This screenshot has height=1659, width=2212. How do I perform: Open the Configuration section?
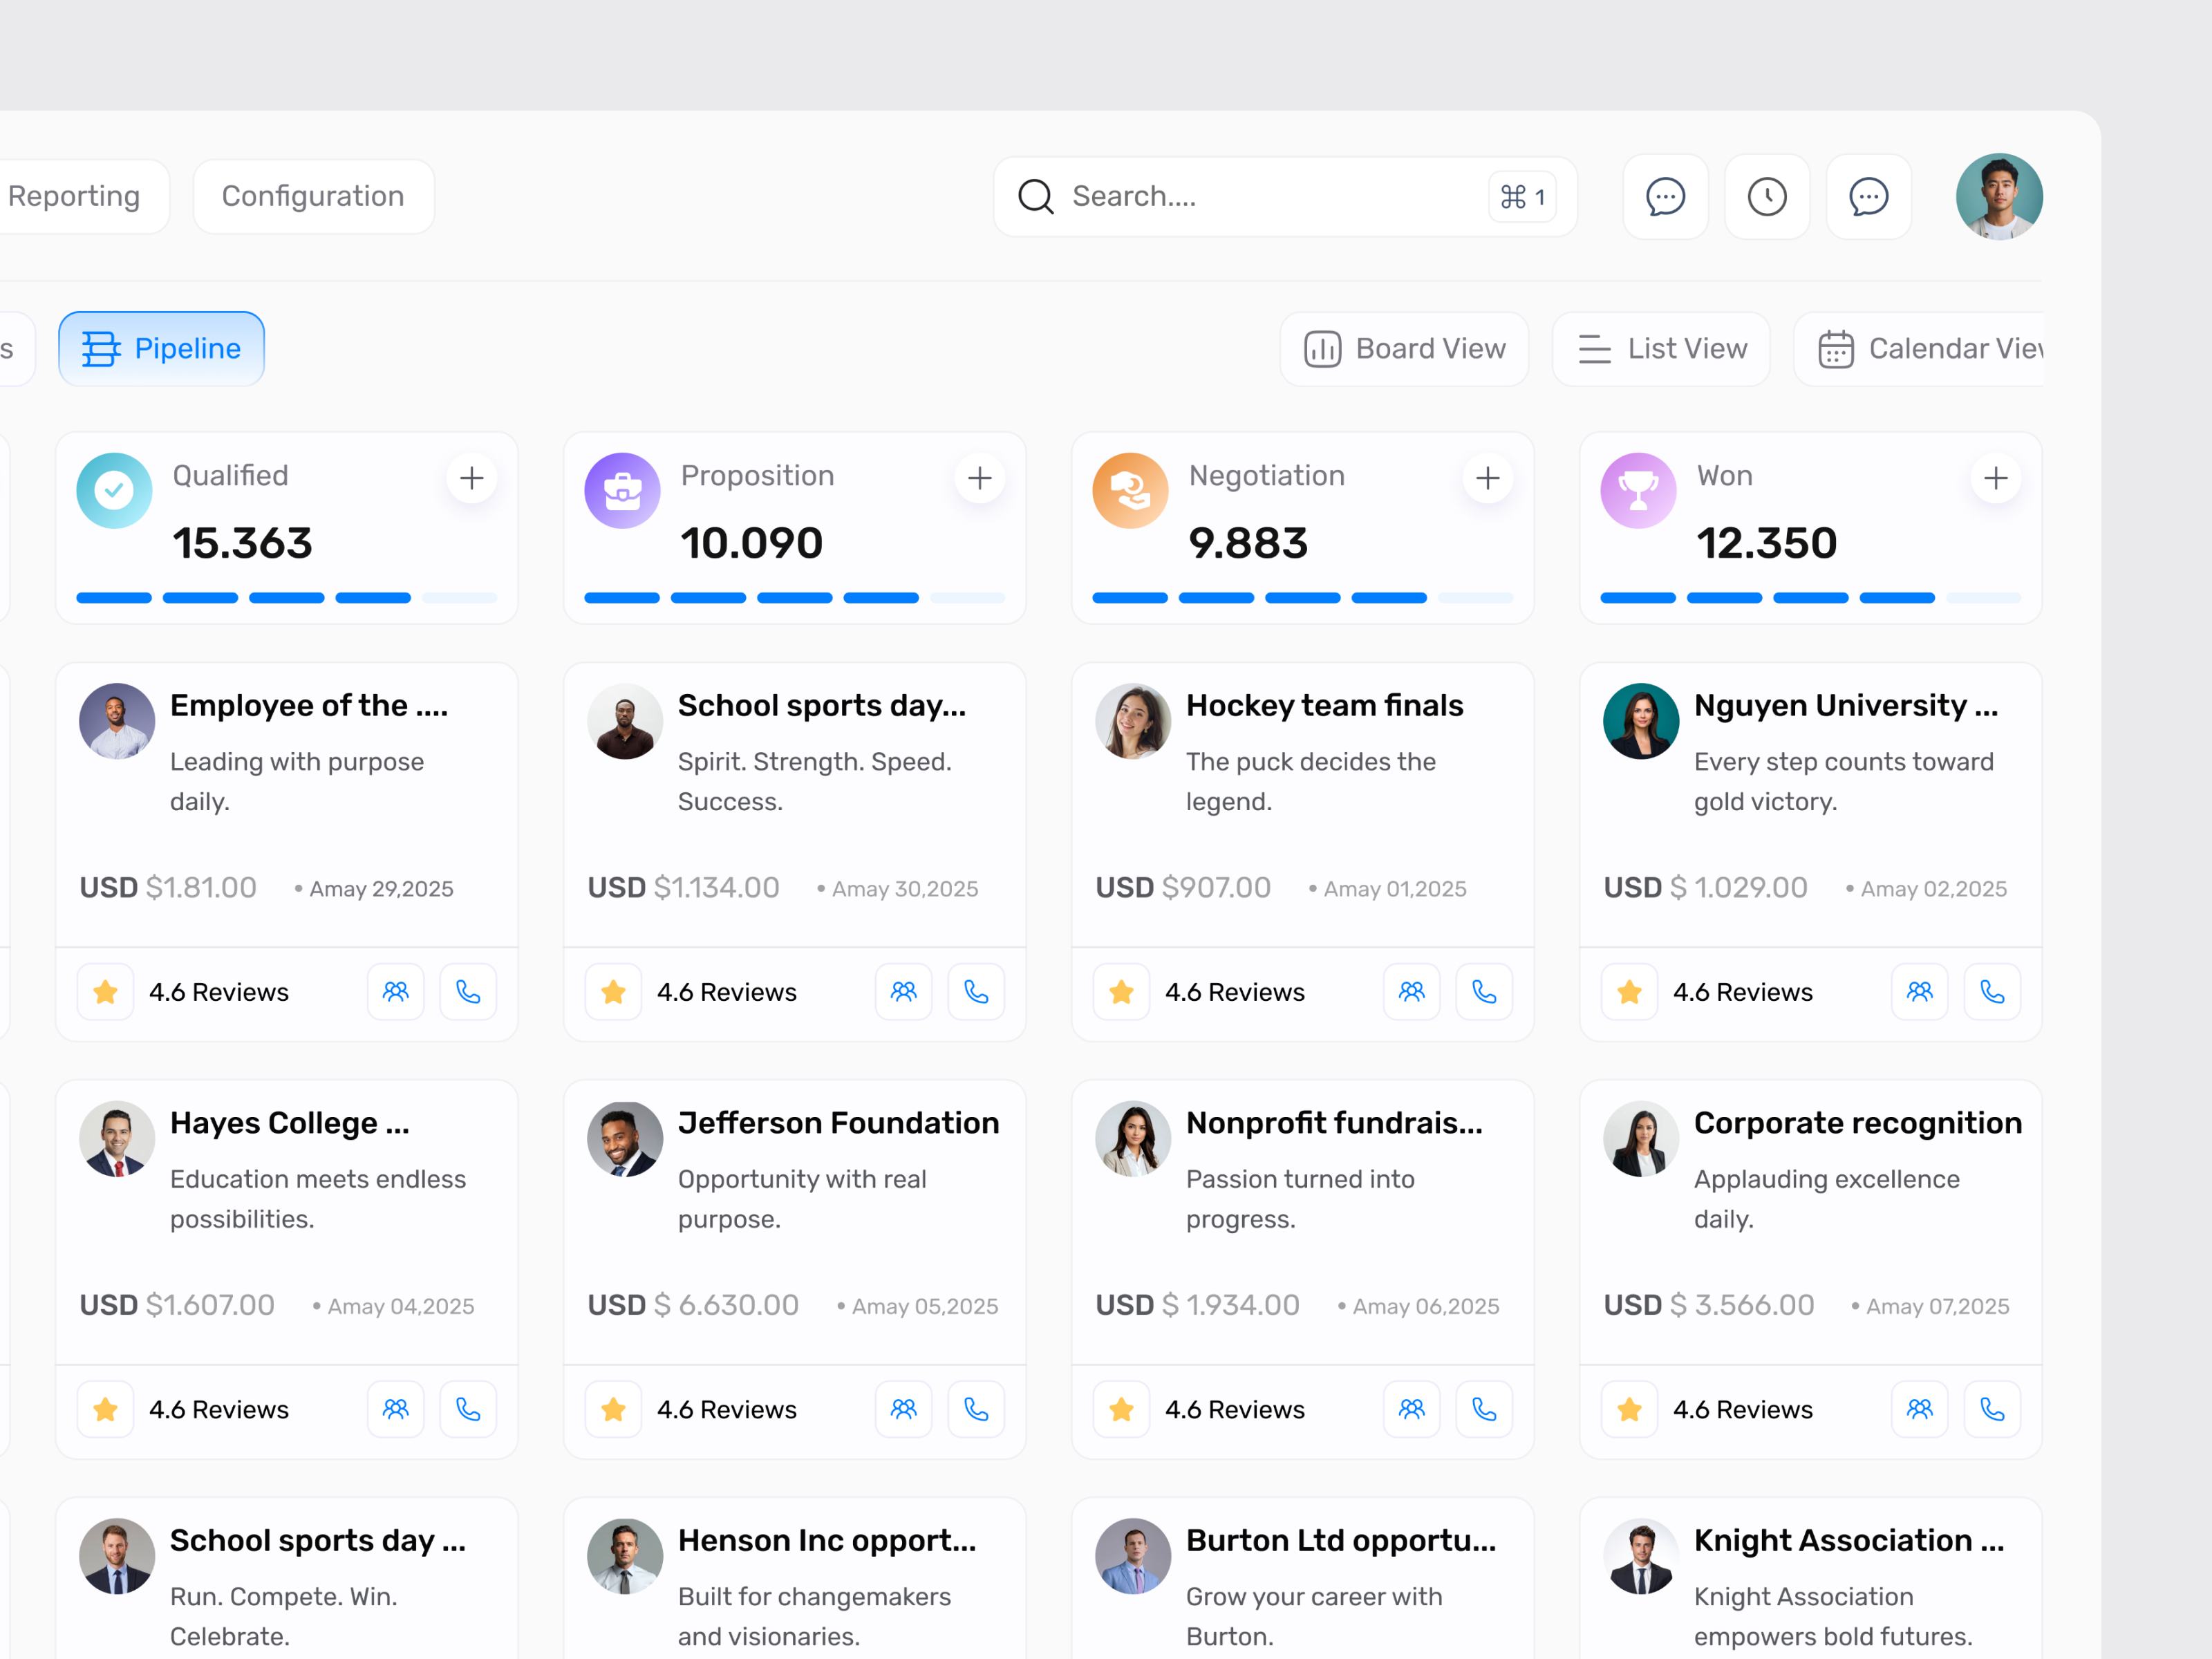tap(313, 195)
